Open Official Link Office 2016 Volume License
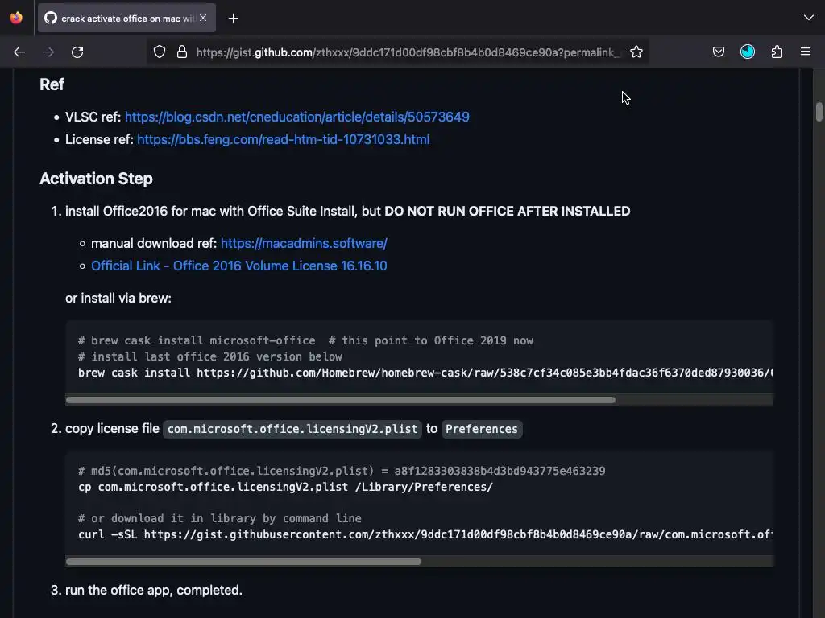 click(x=238, y=266)
